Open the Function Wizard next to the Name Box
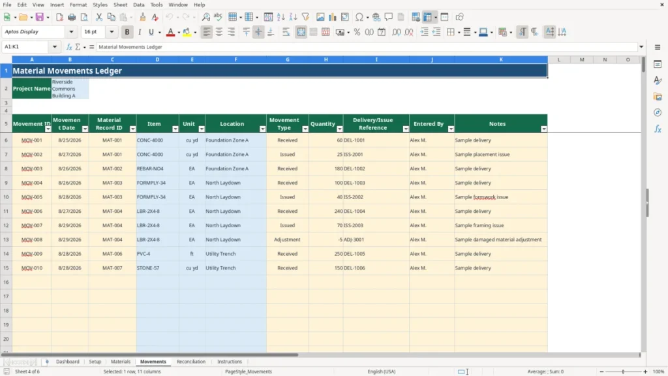 click(x=69, y=47)
